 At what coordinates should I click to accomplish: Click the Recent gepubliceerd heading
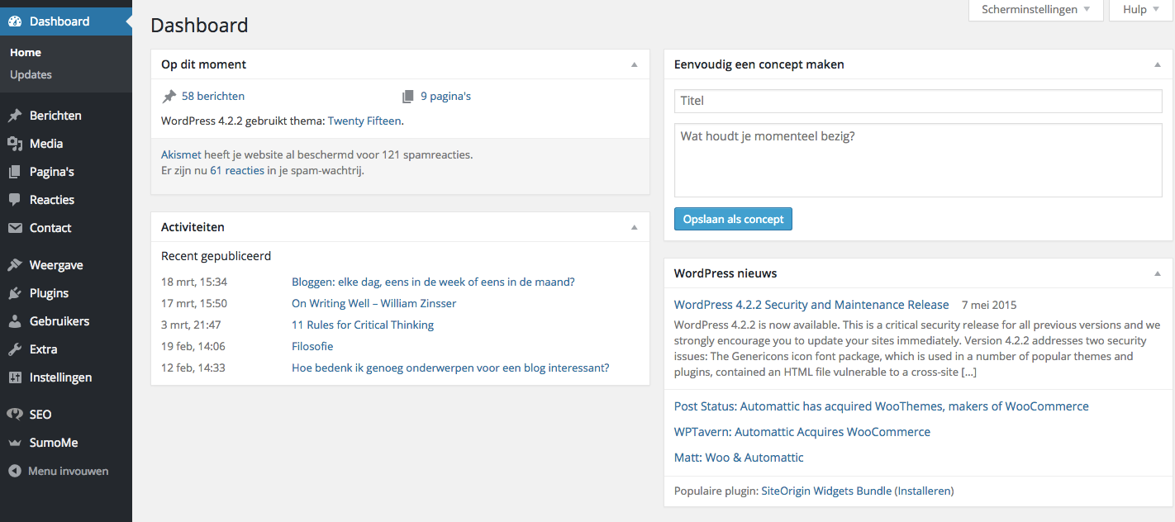point(216,256)
